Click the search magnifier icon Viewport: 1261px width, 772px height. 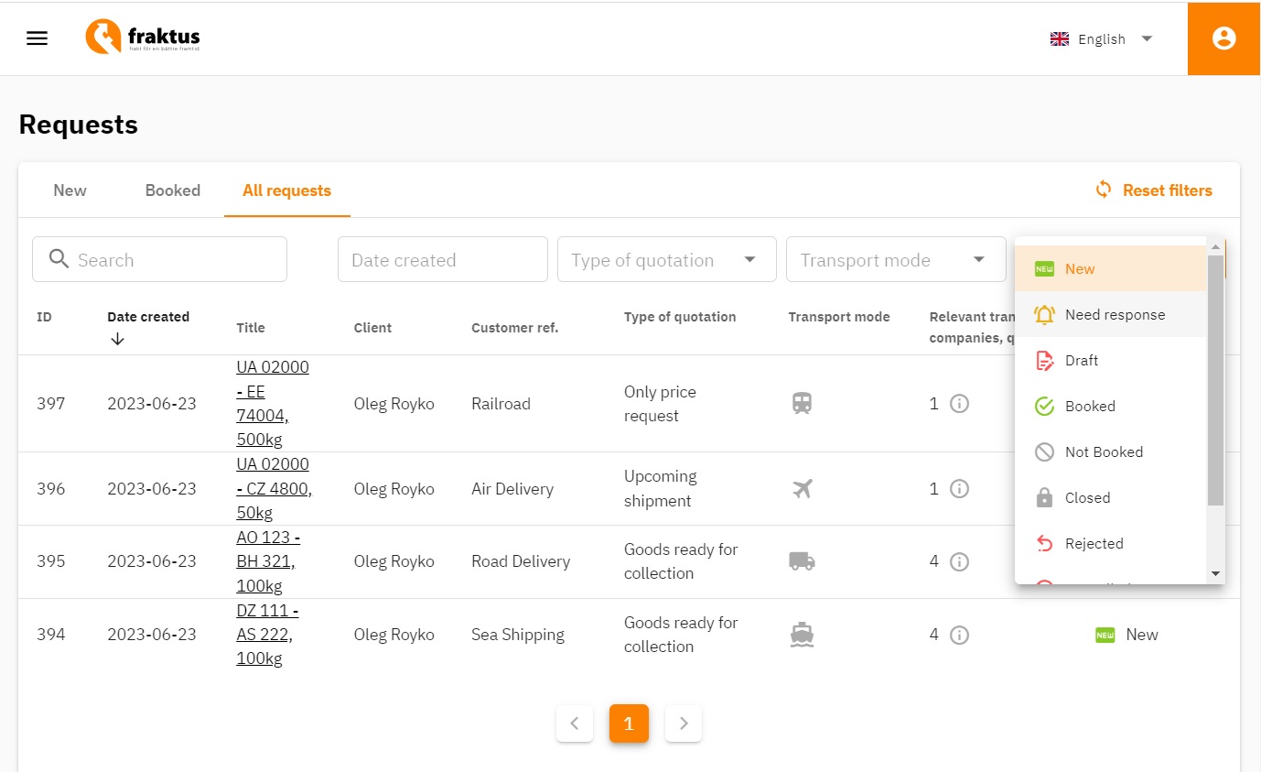(59, 259)
